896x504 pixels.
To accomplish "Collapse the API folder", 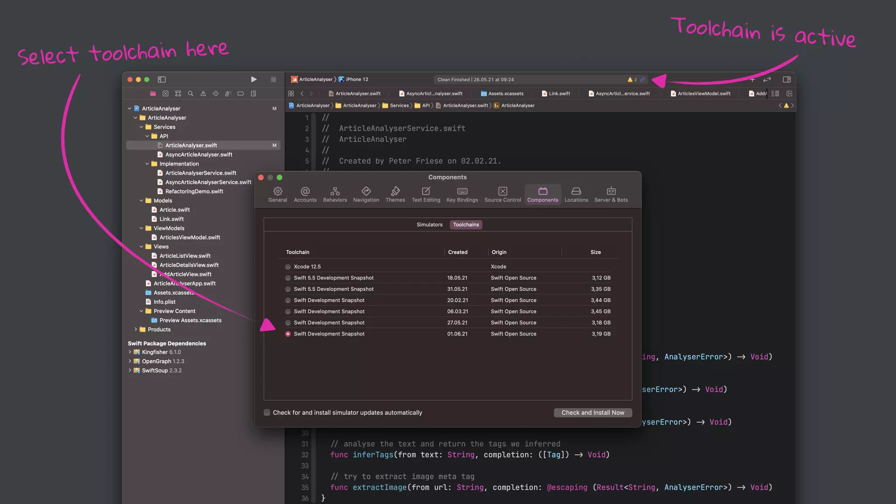I will click(x=147, y=136).
